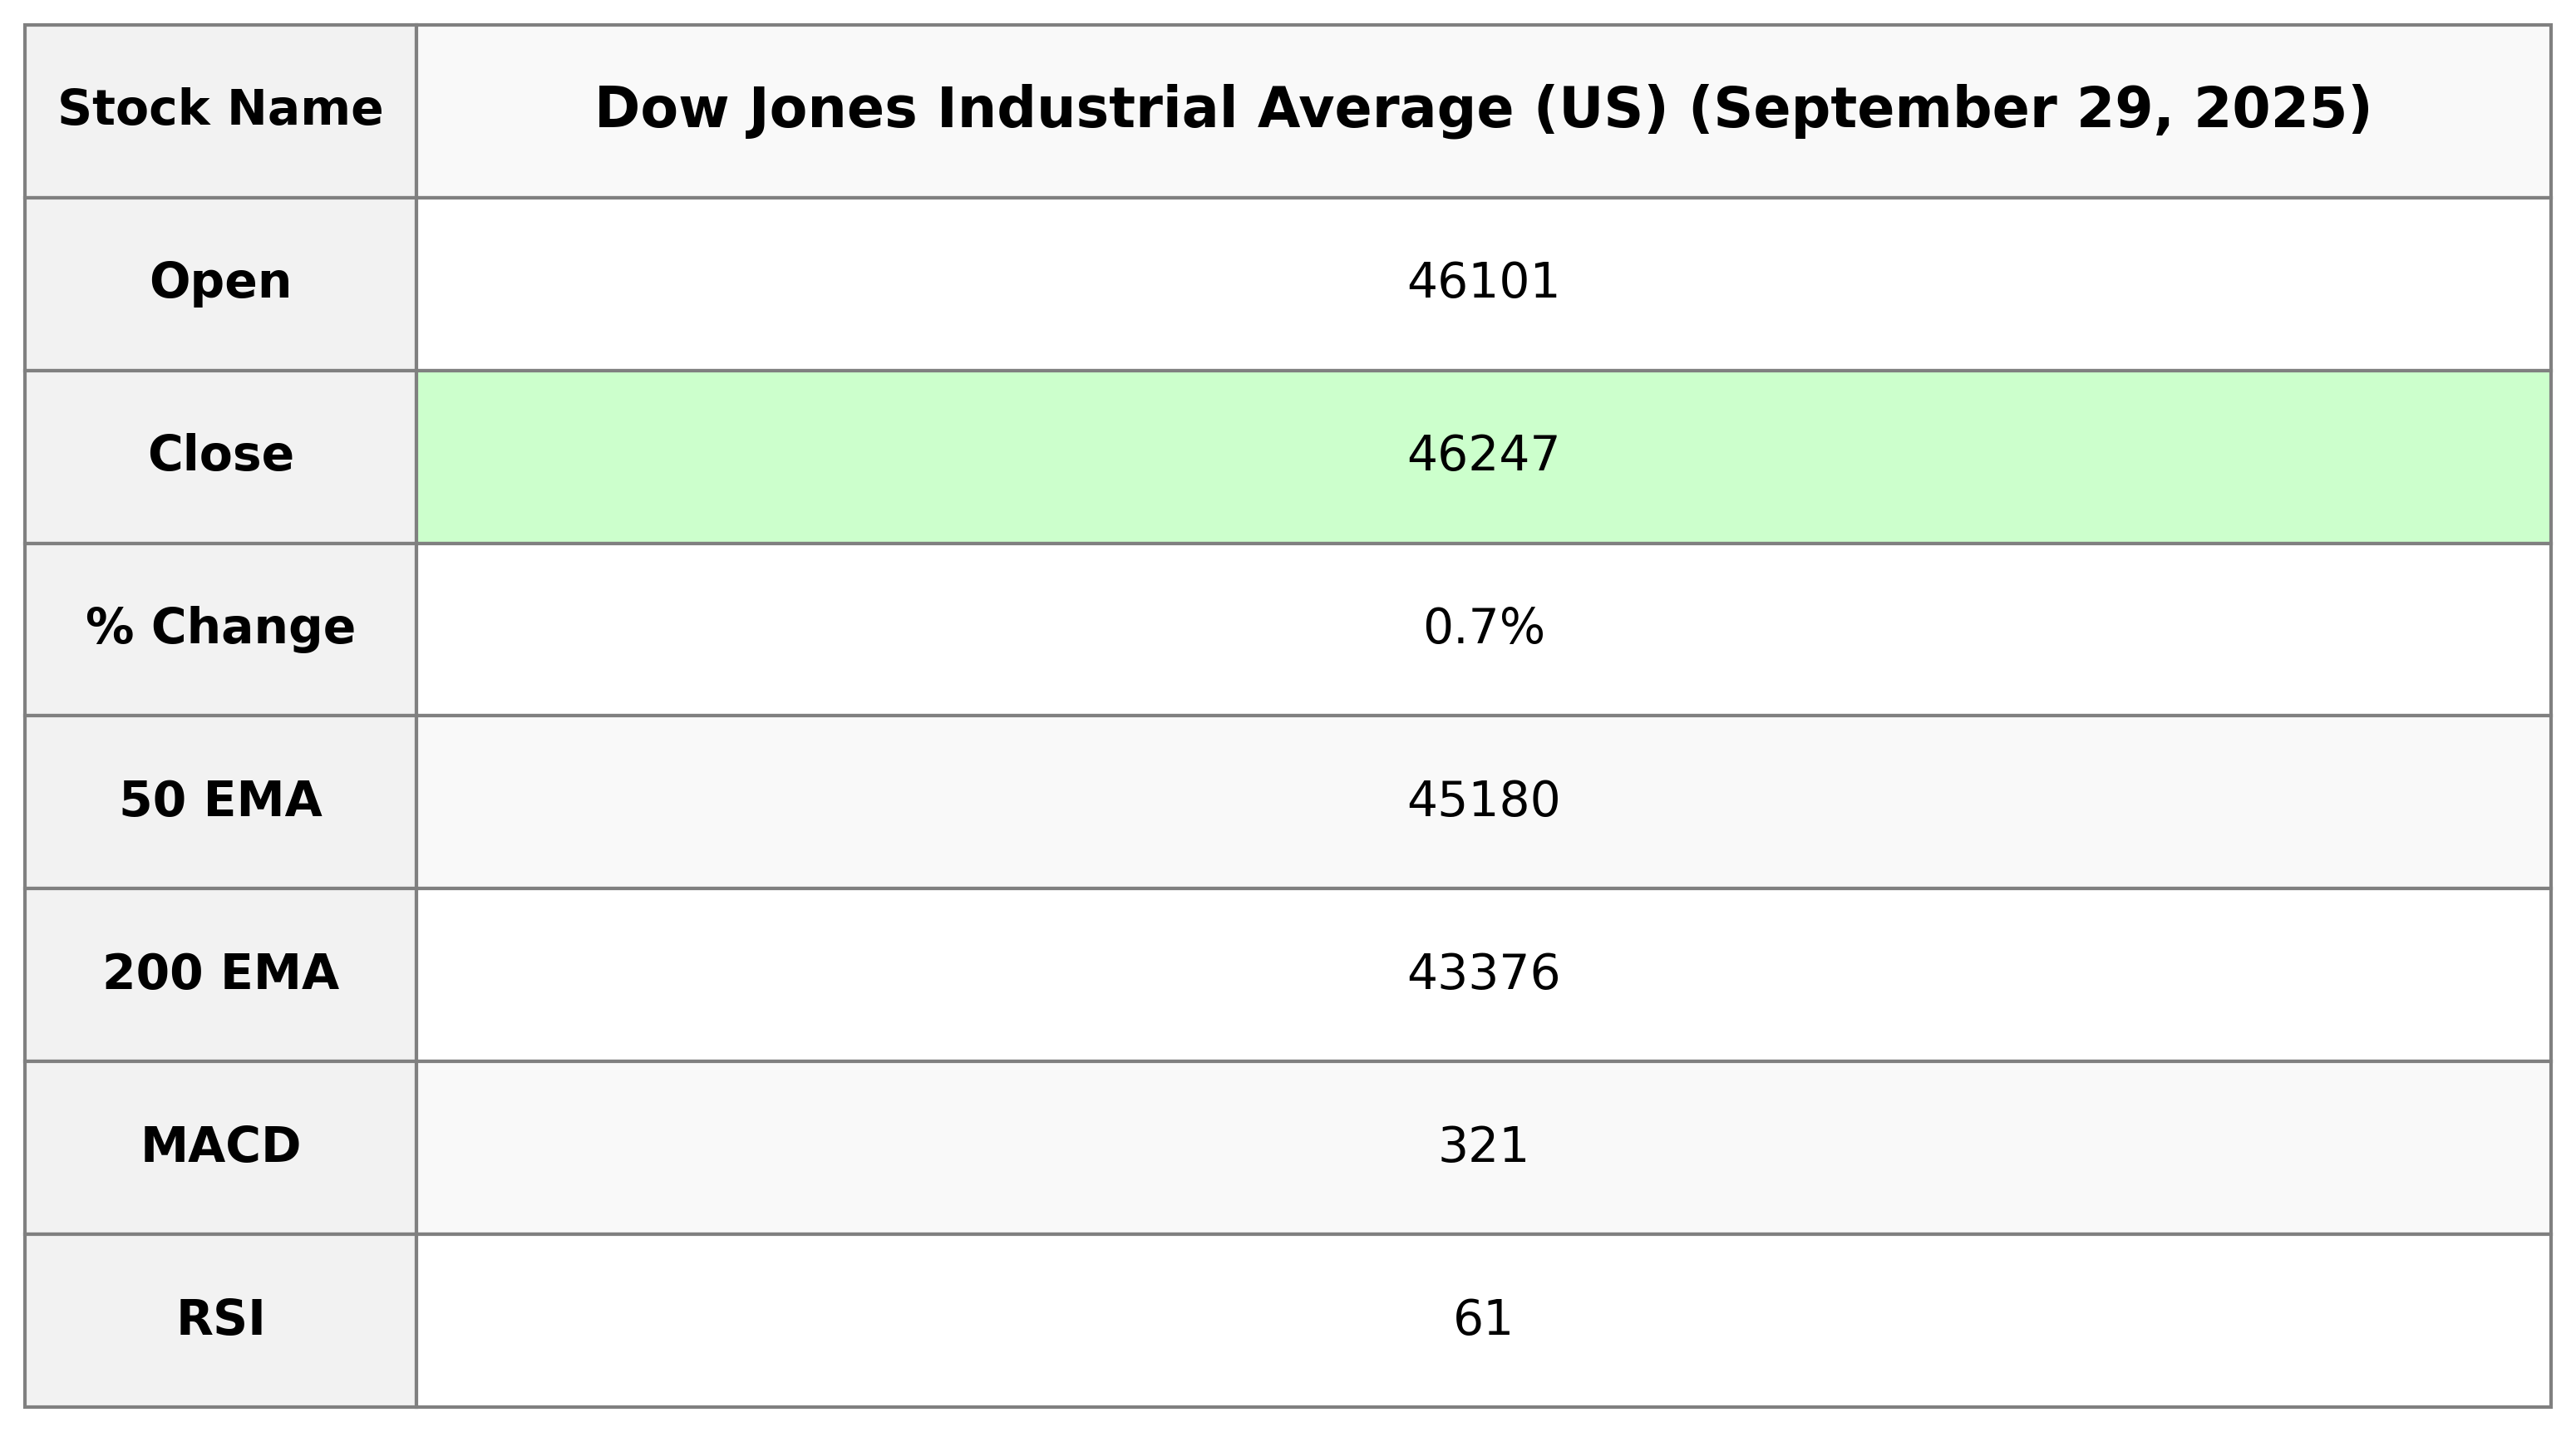Select the 50 EMA row label

[x=220, y=801]
